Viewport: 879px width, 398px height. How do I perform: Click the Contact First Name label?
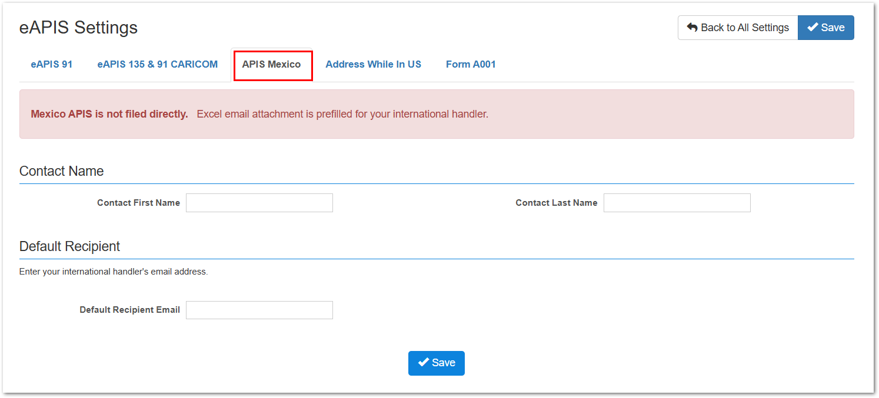139,203
